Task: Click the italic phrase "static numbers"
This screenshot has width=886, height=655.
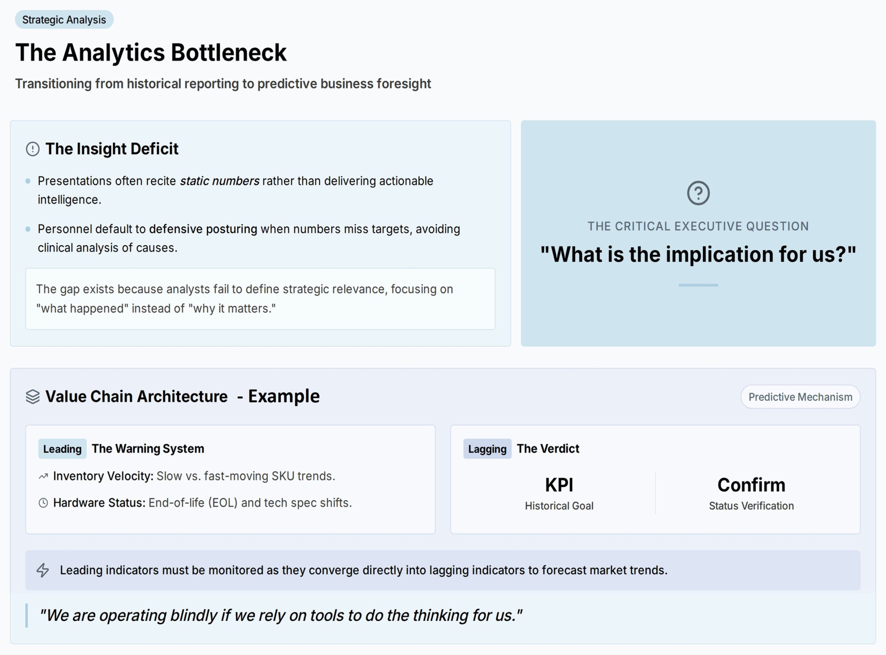Action: click(220, 181)
